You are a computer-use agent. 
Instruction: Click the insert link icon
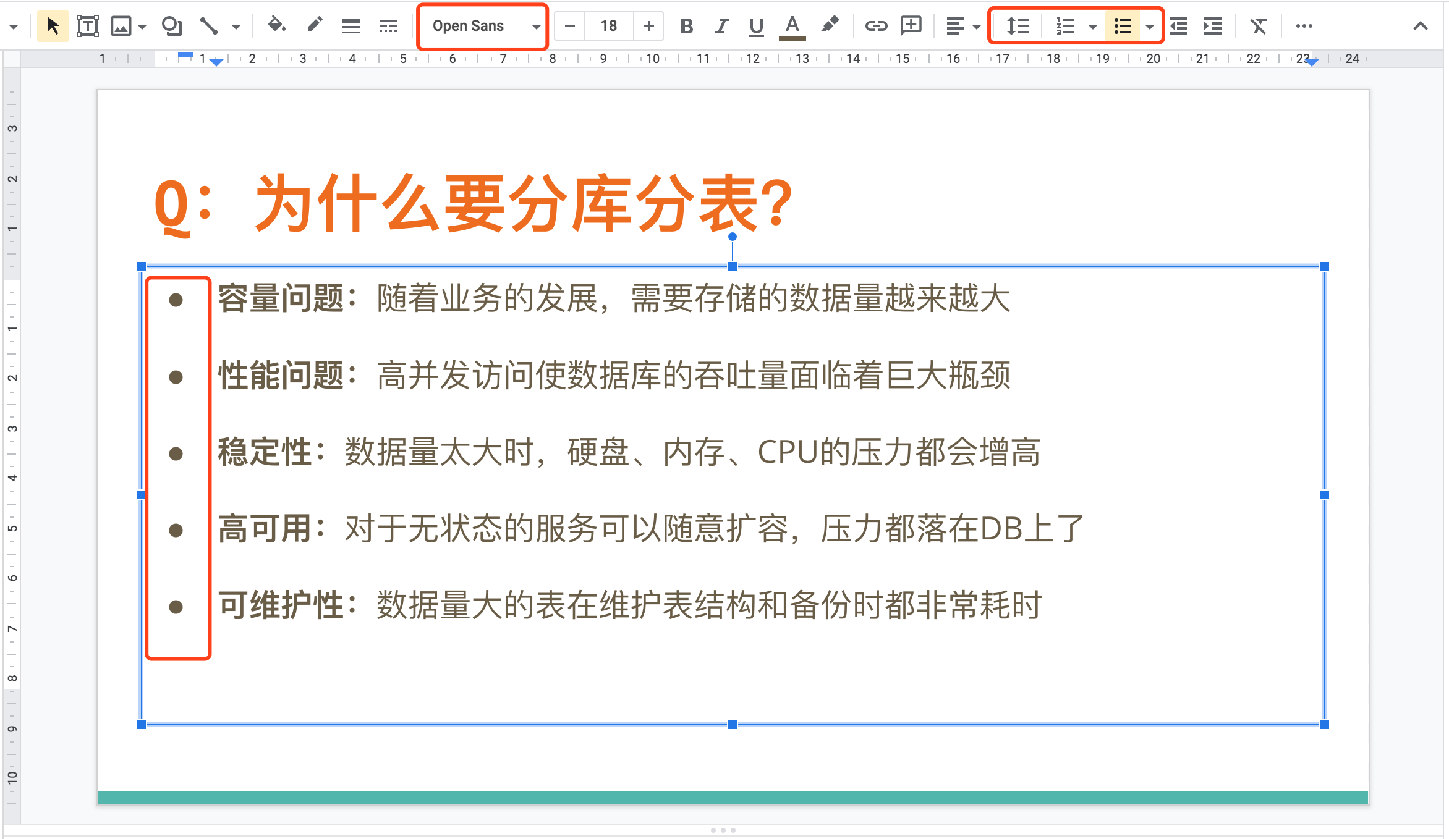point(876,26)
